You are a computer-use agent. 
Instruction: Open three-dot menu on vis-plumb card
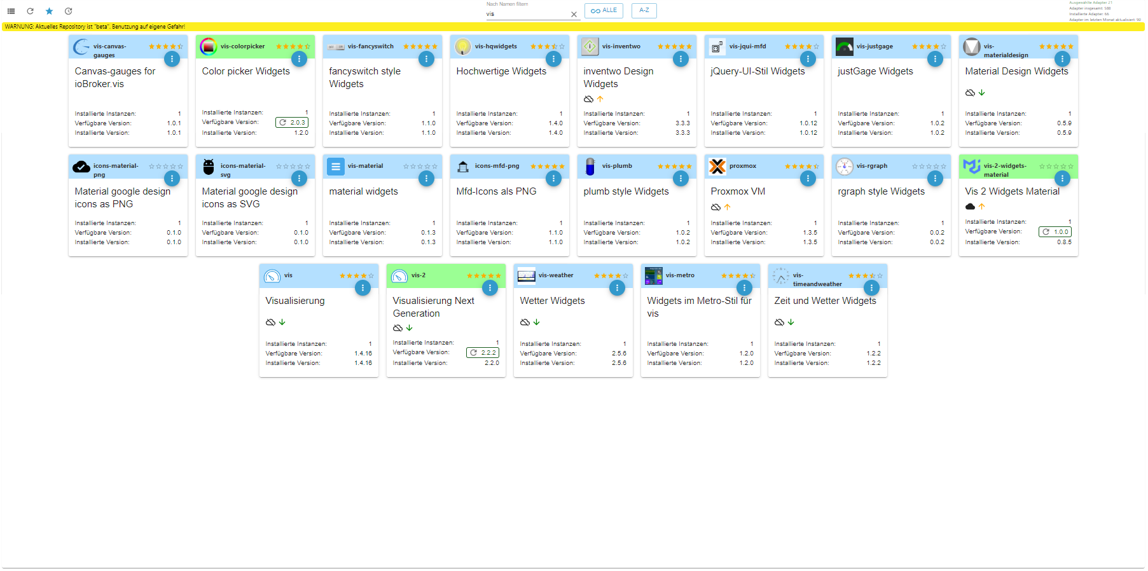coord(681,179)
